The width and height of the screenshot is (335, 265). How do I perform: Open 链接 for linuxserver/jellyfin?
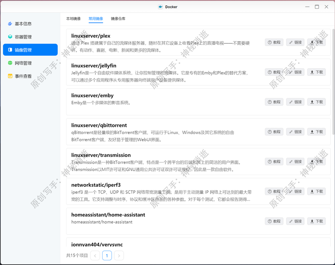click(295, 72)
